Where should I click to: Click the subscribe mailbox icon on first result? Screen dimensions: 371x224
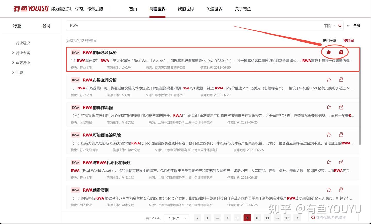341,52
